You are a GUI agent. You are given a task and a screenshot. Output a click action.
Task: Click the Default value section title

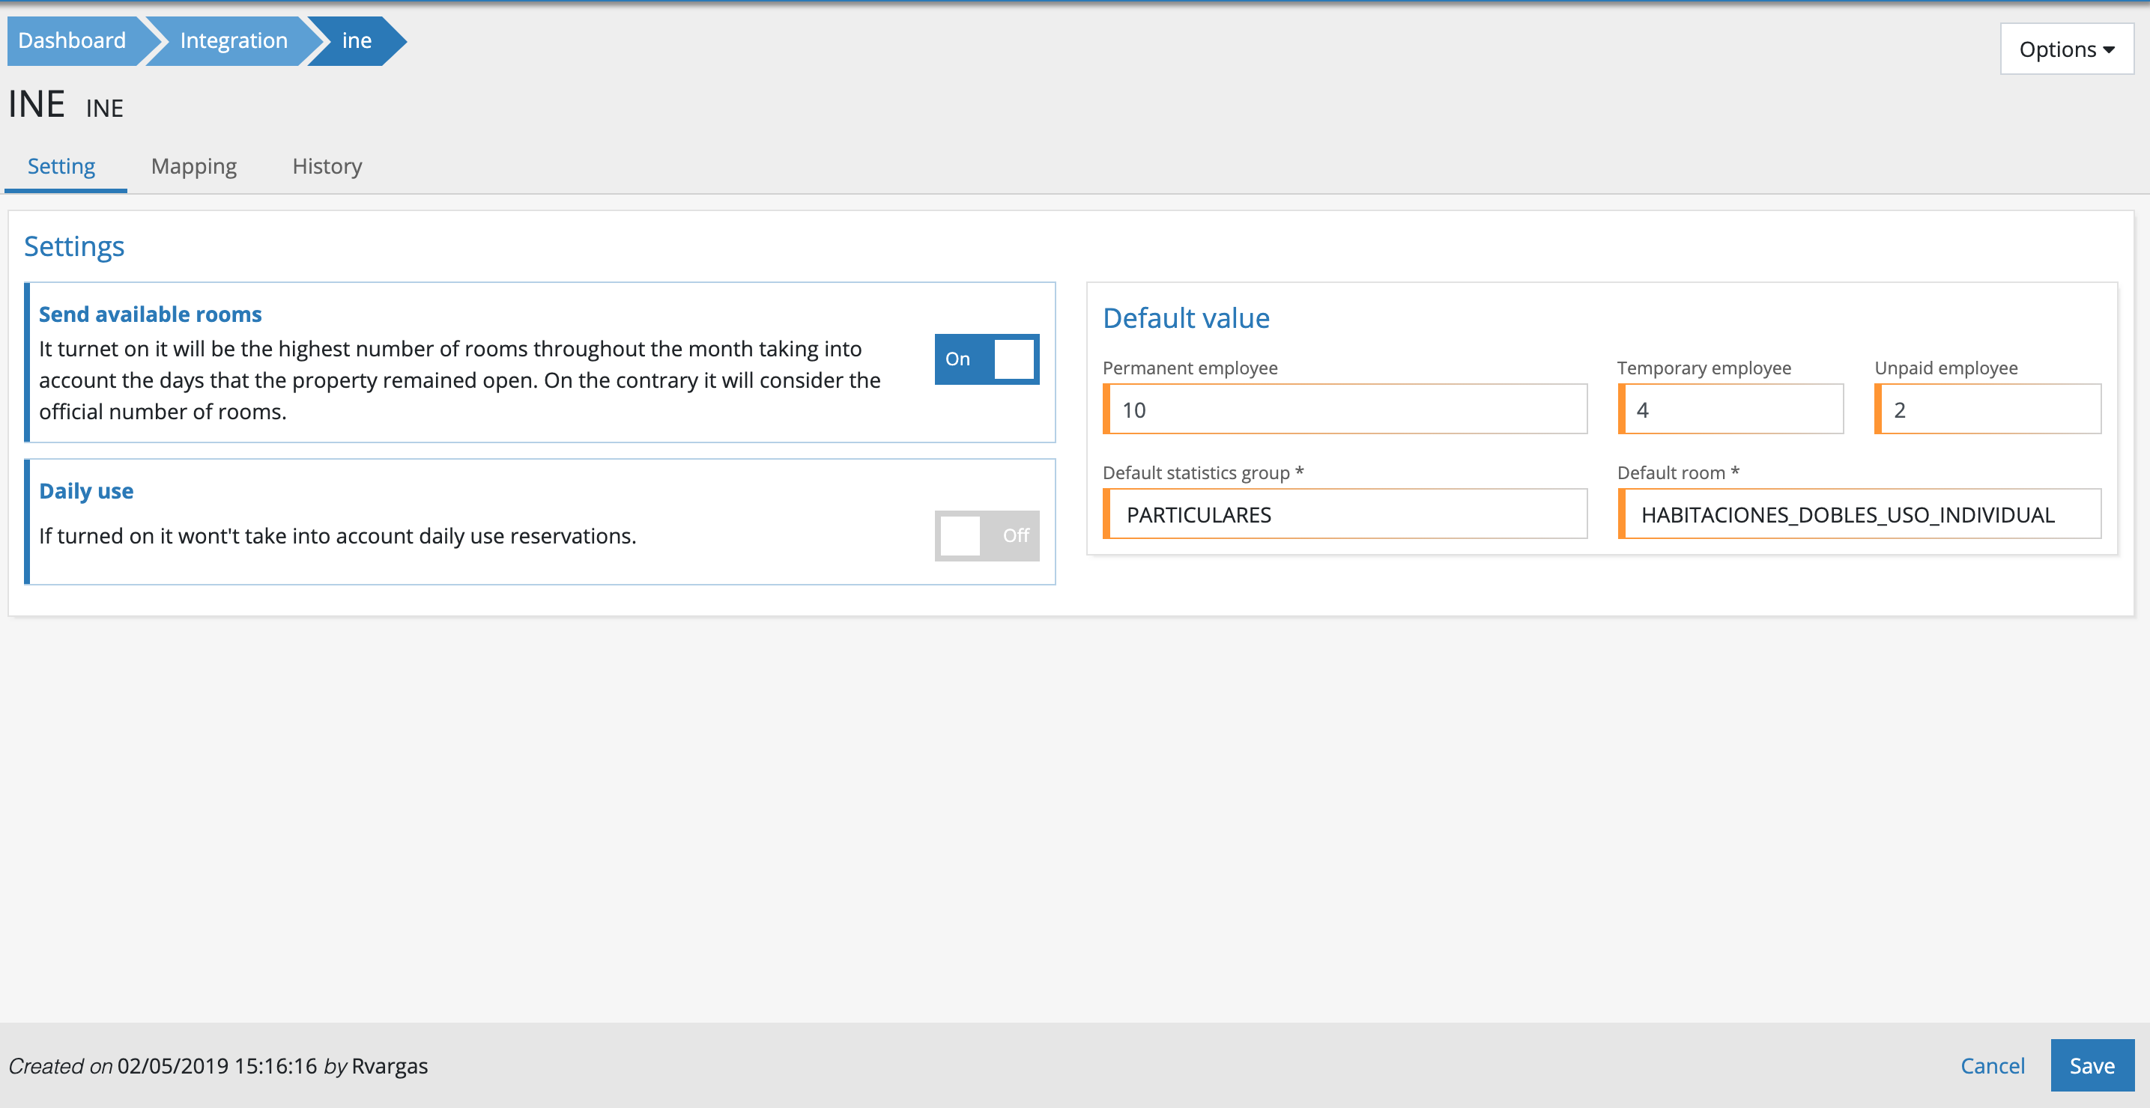(1185, 318)
